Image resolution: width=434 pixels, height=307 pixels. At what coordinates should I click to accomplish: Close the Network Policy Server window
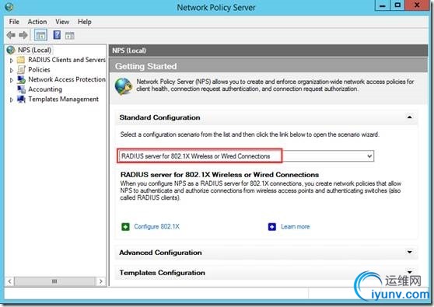(x=417, y=5)
